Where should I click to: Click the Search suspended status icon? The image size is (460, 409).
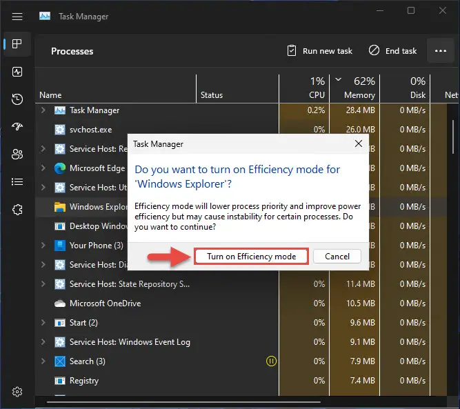(271, 361)
